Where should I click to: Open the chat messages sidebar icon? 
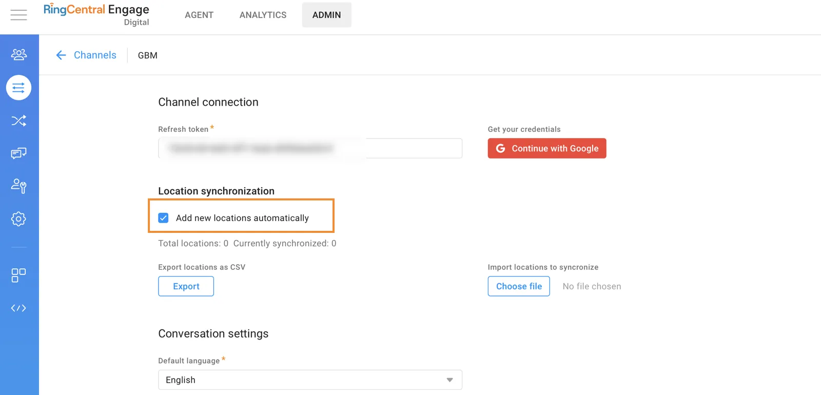coord(18,153)
